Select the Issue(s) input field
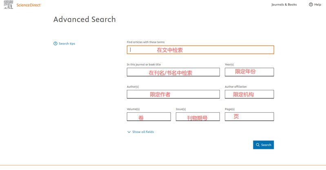The height and width of the screenshot is (170, 326). click(197, 117)
